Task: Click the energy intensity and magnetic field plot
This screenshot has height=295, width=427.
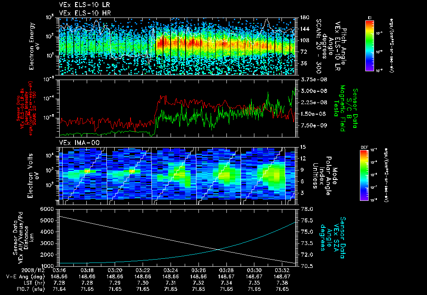Action: tap(177, 108)
